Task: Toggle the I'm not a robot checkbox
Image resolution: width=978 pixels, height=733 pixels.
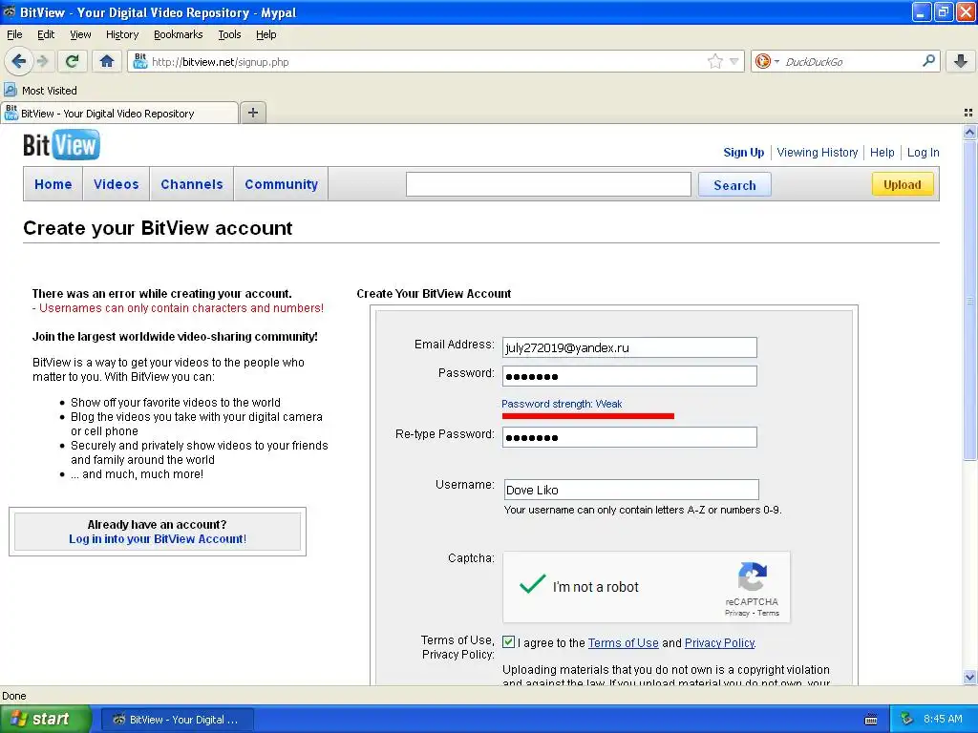Action: click(x=532, y=584)
